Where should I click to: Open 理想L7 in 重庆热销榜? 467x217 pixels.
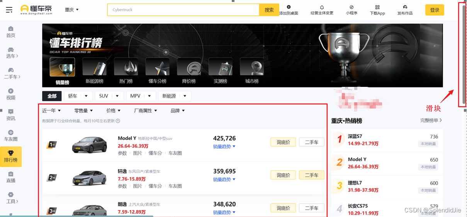[387, 186]
